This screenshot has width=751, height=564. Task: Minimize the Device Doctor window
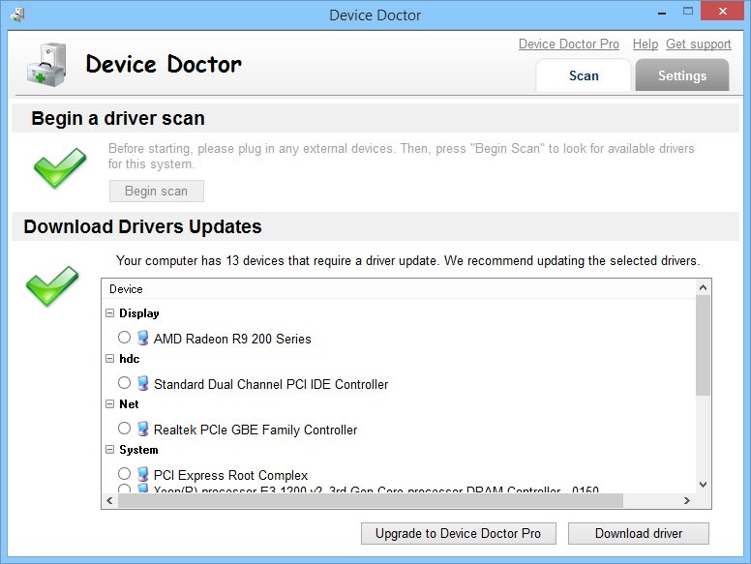[x=662, y=13]
